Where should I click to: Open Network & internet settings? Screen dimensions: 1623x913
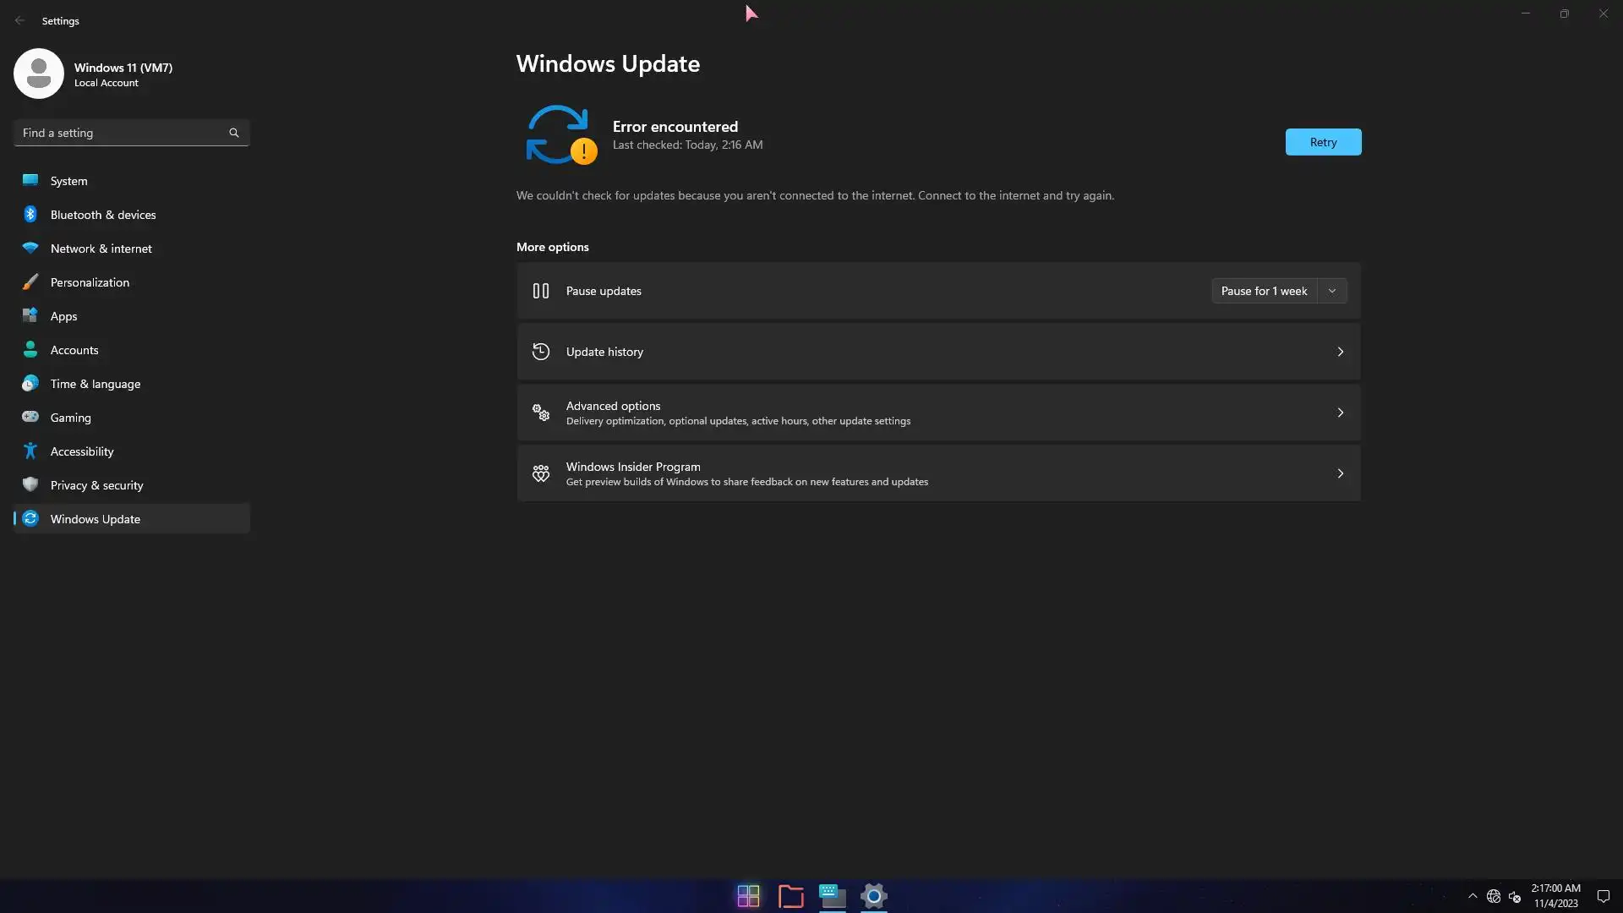(x=101, y=249)
